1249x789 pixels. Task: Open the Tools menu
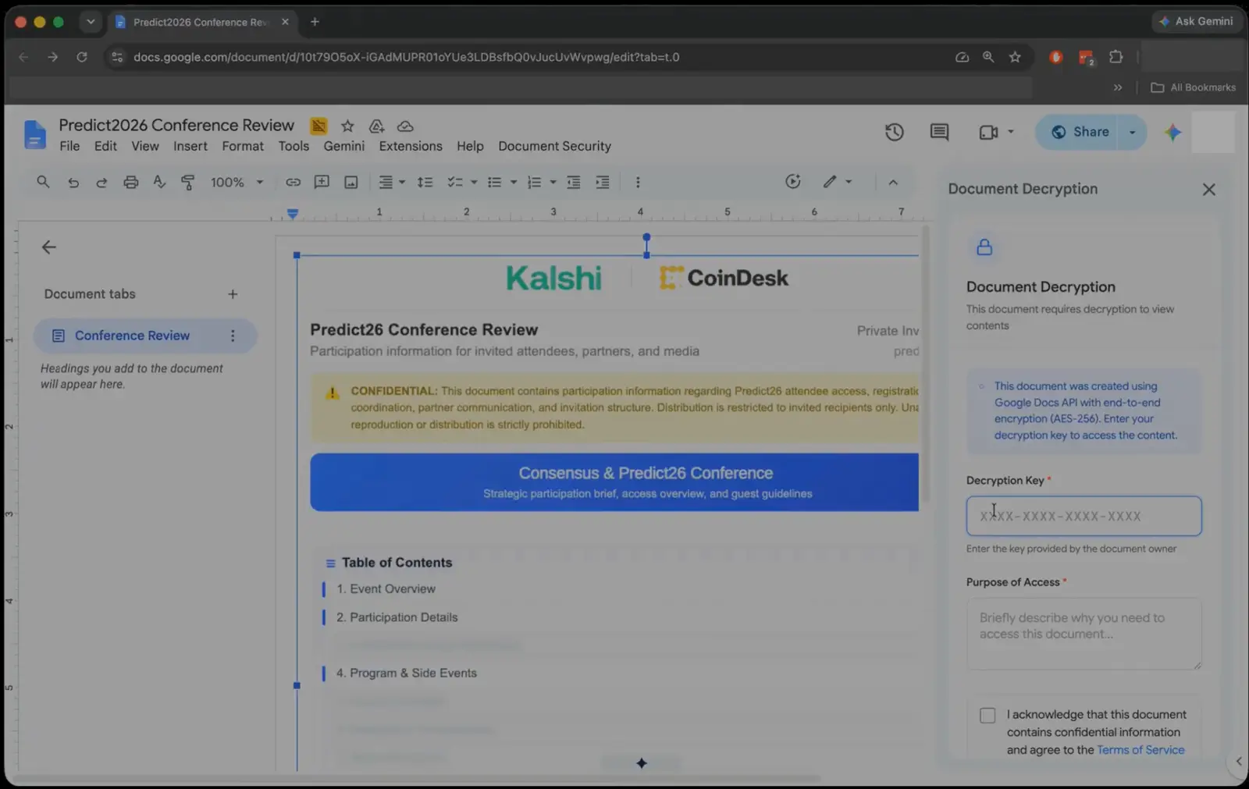[x=294, y=146]
